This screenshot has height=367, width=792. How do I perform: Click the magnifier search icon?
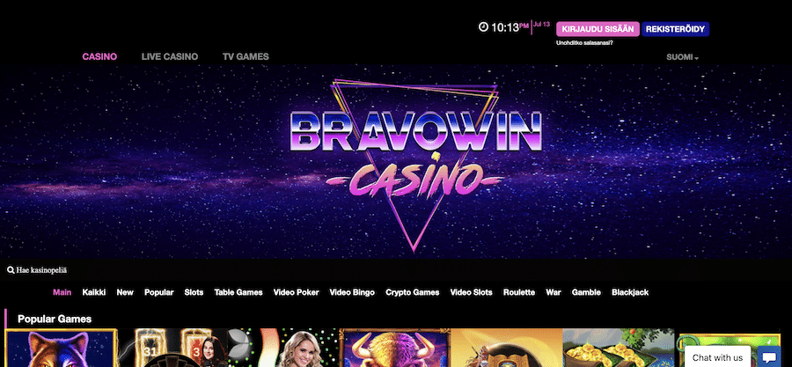click(x=11, y=270)
